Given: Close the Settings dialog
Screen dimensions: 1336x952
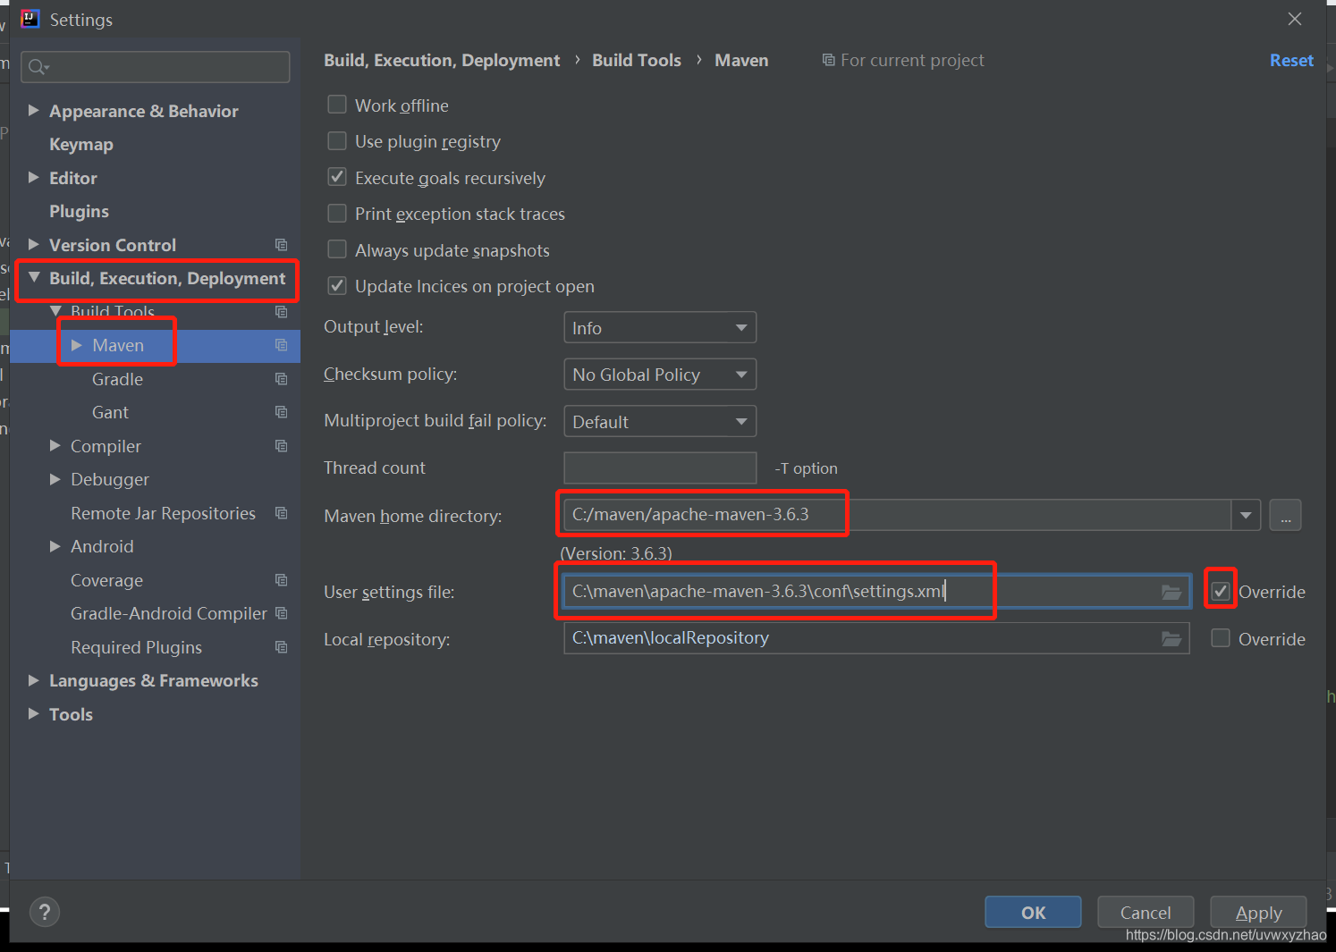Looking at the screenshot, I should click(1294, 19).
